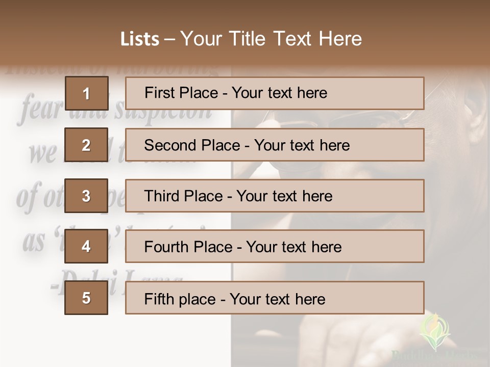The height and width of the screenshot is (367, 490).
Task: Click the number 5 box
Action: tap(86, 298)
